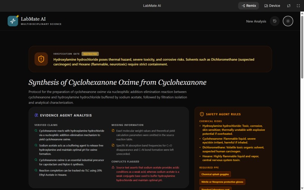Click verified icon beside sodium acetate buffering claim
The image size is (304, 190).
click(36, 145)
